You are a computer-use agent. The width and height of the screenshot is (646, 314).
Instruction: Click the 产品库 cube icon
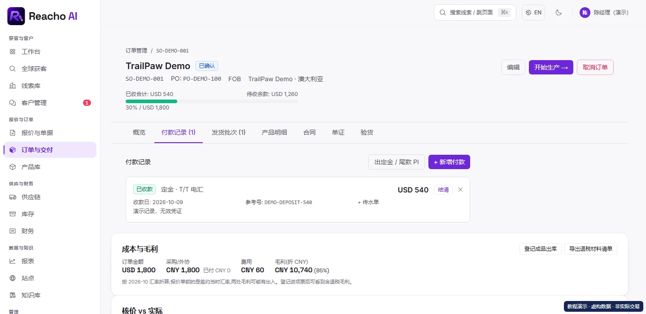point(13,167)
